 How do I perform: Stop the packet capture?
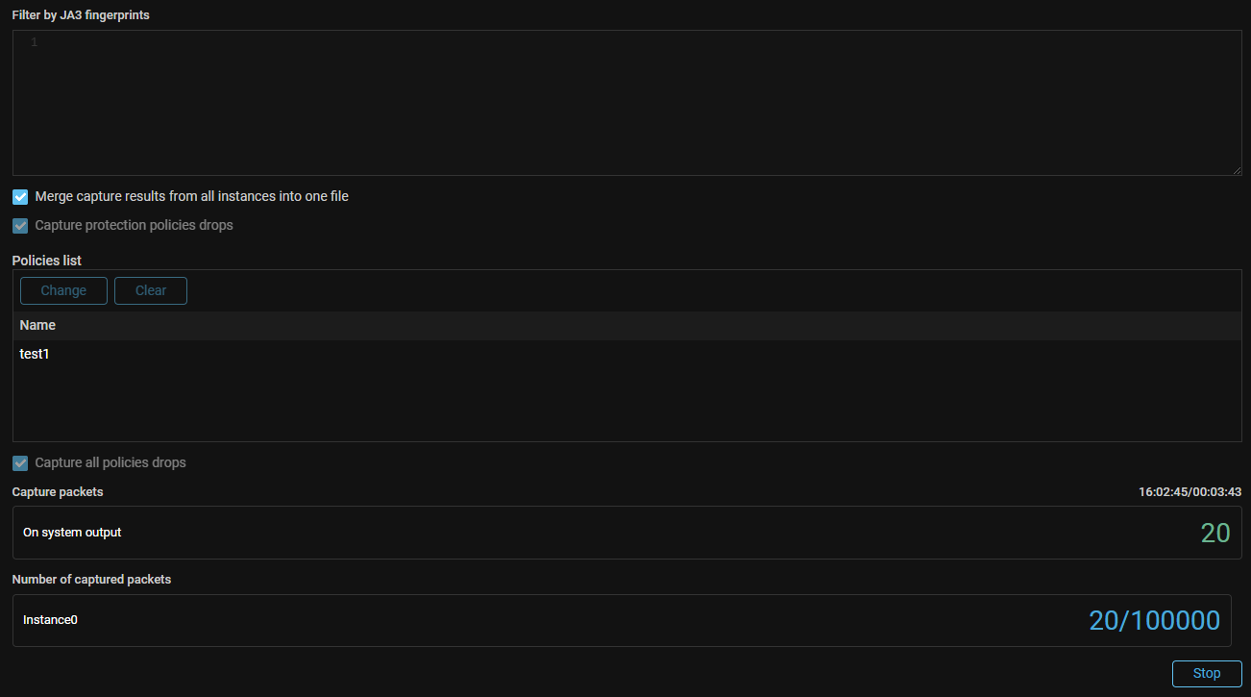click(x=1206, y=674)
